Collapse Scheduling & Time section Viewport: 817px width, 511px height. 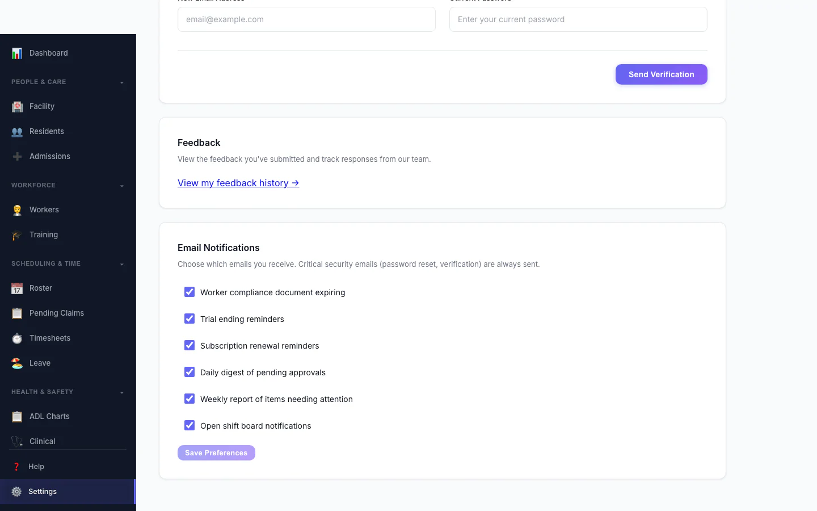click(121, 264)
